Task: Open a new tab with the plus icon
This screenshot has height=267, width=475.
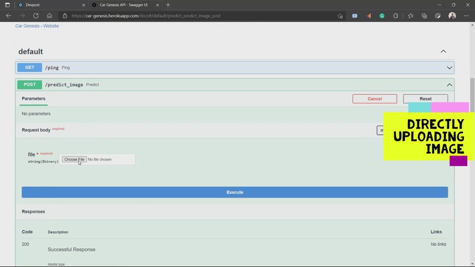Action: click(168, 5)
